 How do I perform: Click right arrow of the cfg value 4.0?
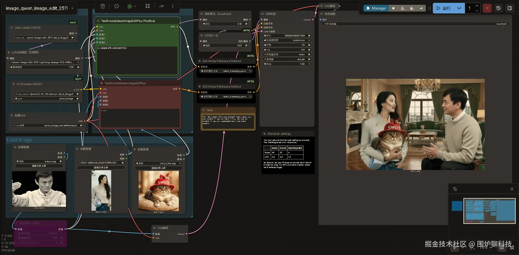pos(309,50)
